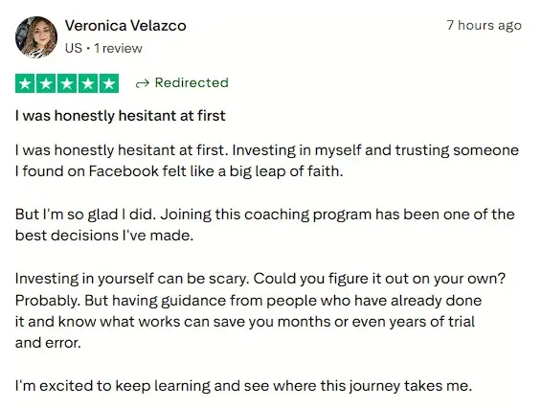Viewport: 542px width, 408px height.
Task: Click the reviewer name Veronica Velazco
Action: [x=125, y=26]
